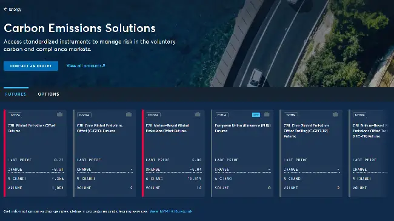Open the View NYMEX Rulebook link
The height and width of the screenshot is (221, 394).
click(x=170, y=211)
